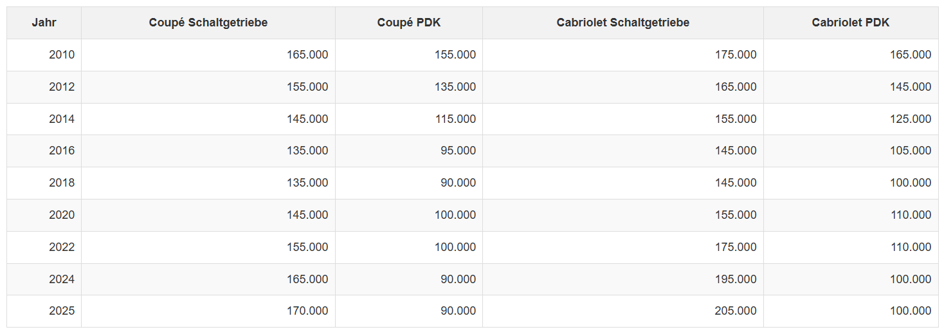Click the 2025 year cell
Viewport: 944px width, 334px height.
(62, 311)
